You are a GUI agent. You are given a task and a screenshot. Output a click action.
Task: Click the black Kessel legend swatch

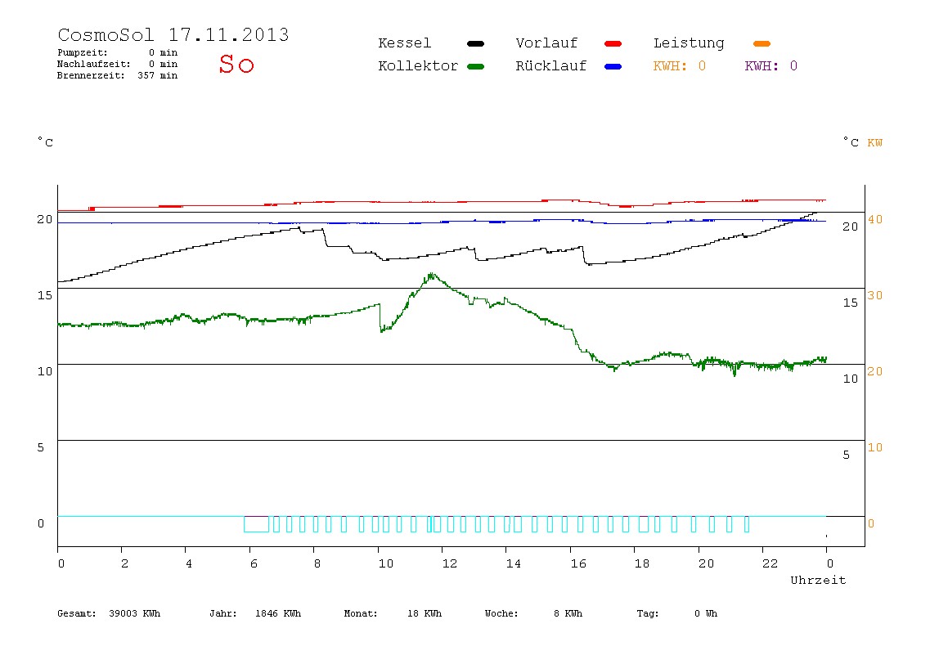475,43
